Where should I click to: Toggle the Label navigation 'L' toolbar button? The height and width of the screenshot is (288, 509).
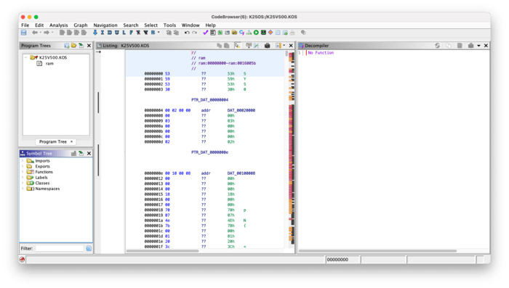[124, 33]
